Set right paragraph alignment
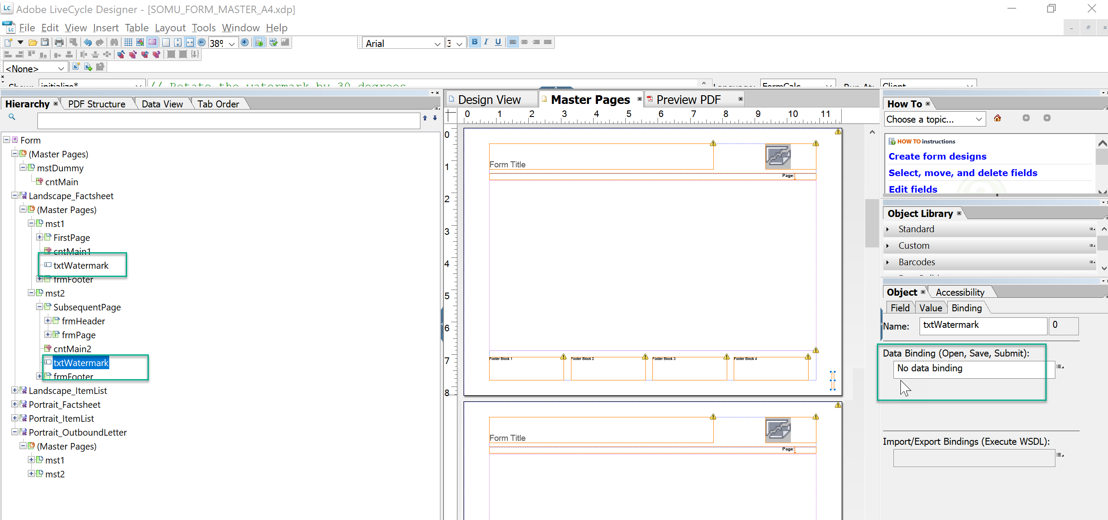 [x=536, y=42]
